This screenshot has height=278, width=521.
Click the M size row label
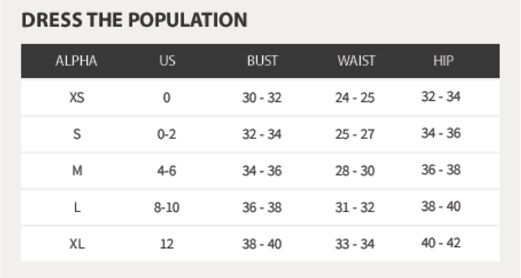pyautogui.click(x=77, y=171)
